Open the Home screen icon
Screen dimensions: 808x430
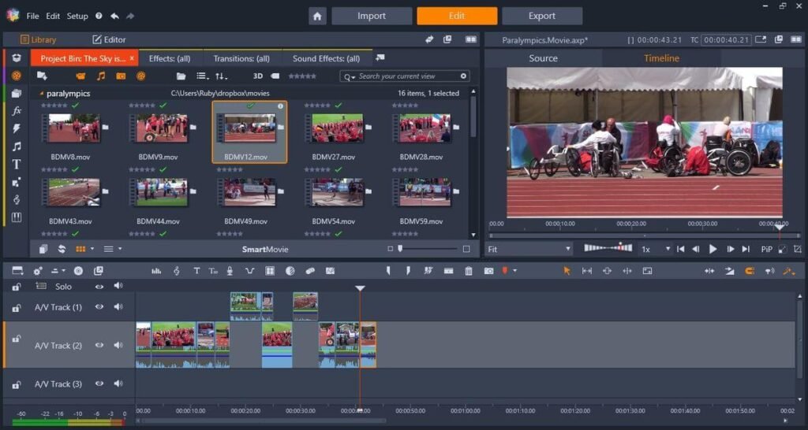click(x=317, y=16)
